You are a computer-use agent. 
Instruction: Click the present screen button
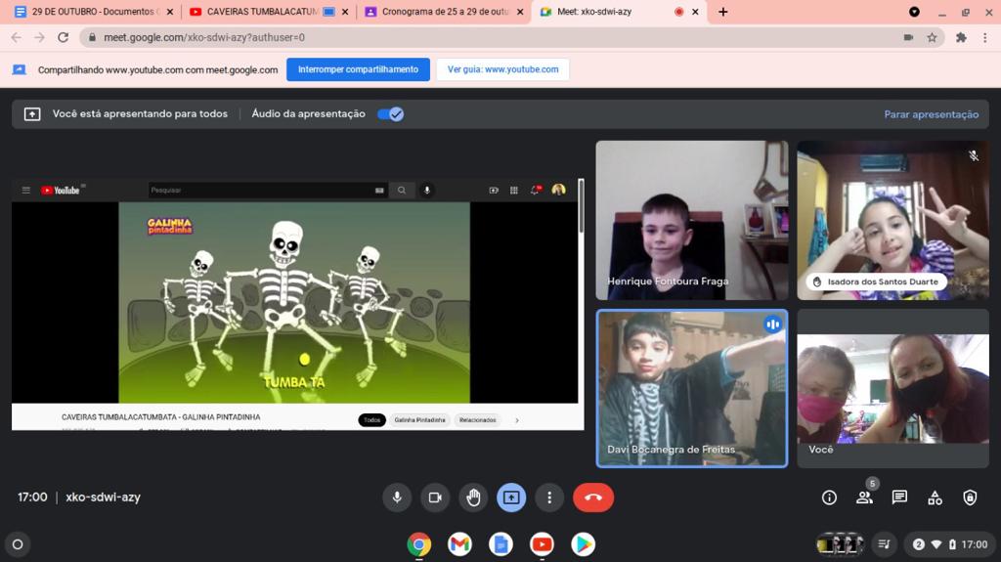(x=511, y=497)
